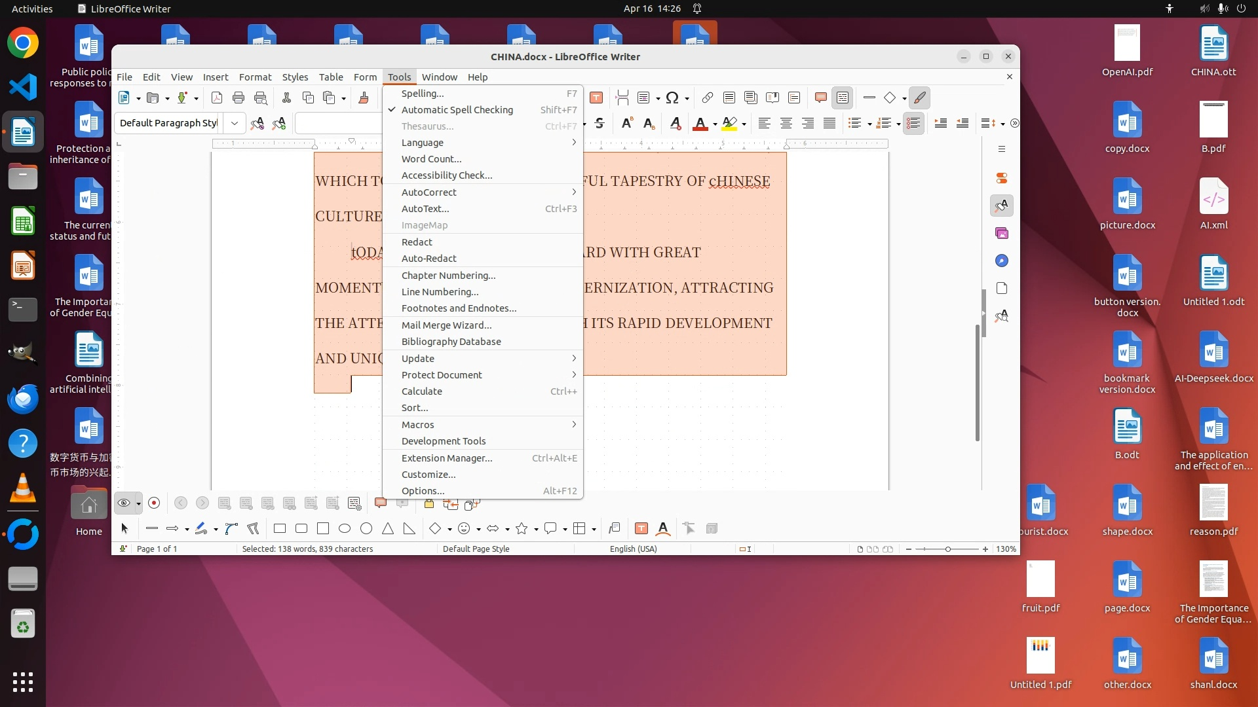Select the Ellipse drawing shape tool

click(345, 529)
